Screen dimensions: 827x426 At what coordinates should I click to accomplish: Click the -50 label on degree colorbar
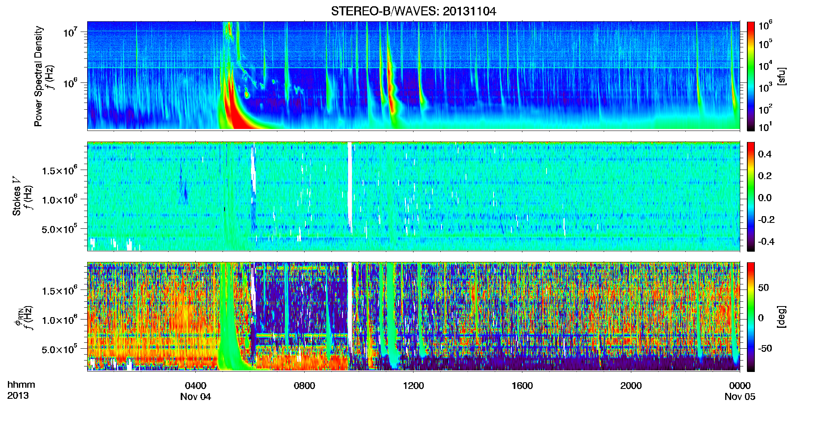pyautogui.click(x=765, y=348)
